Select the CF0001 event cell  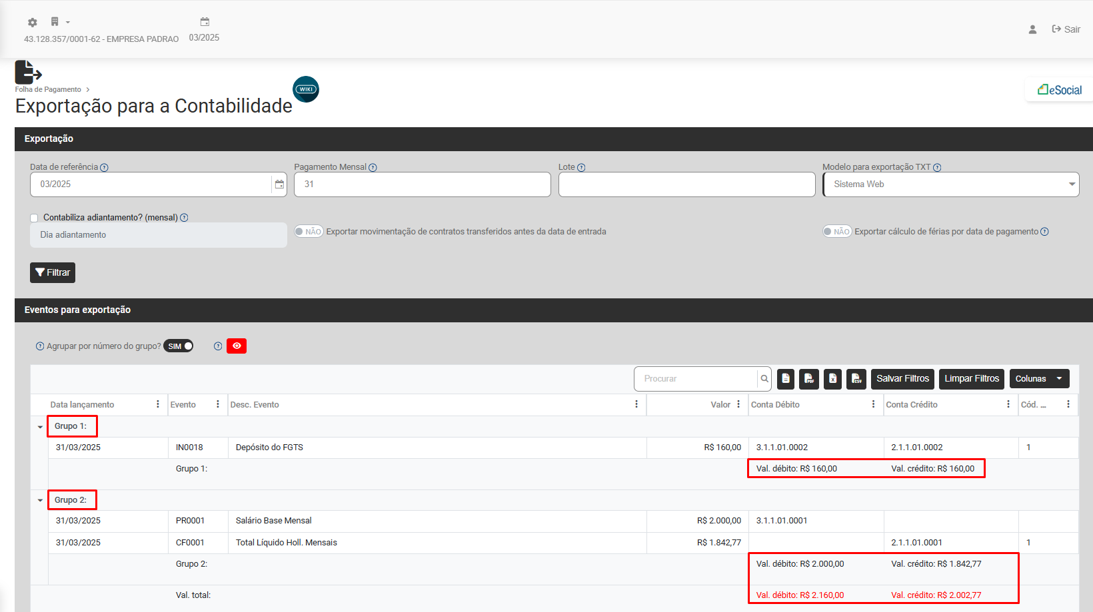pyautogui.click(x=198, y=543)
